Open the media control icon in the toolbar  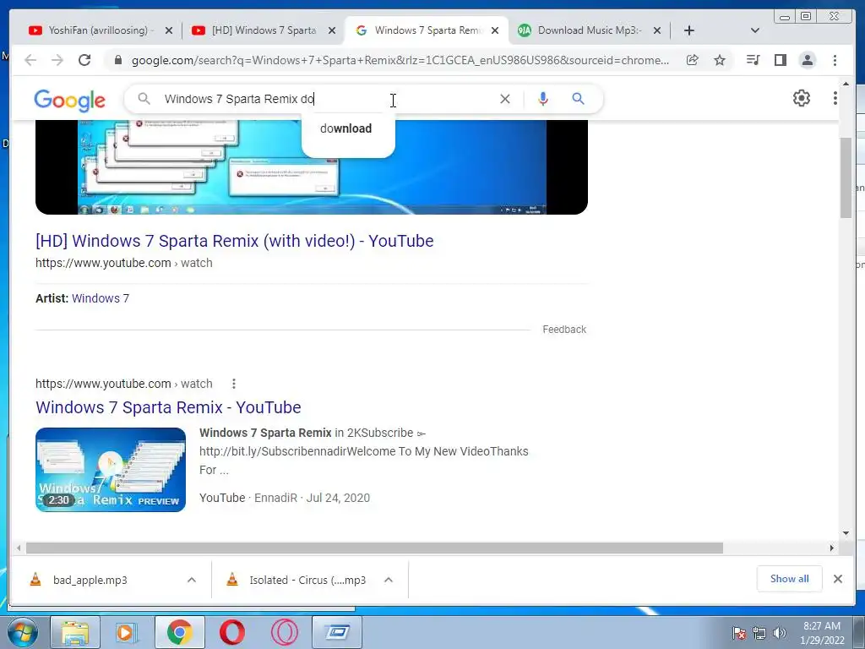click(x=753, y=60)
